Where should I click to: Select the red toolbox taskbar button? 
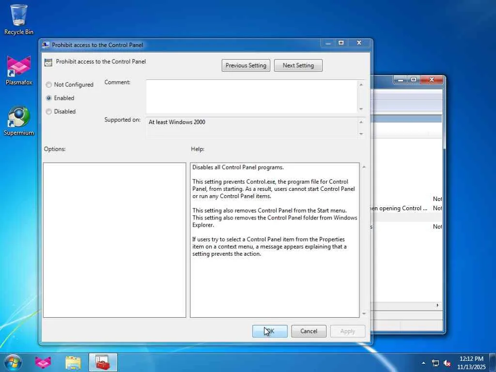103,362
